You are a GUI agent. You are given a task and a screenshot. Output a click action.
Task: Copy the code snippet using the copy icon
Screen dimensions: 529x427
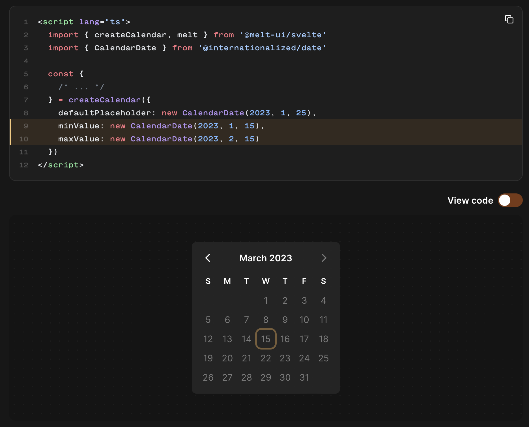509,19
